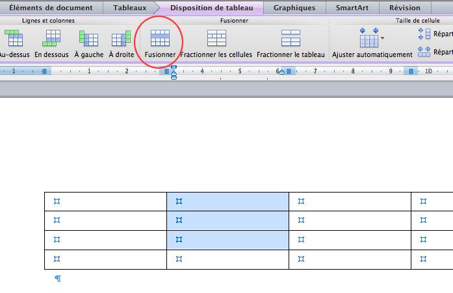Image resolution: width=453 pixels, height=293 pixels.
Task: Insert column with À droite icon
Action: click(121, 39)
